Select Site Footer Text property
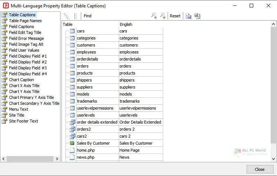 [x=23, y=121]
